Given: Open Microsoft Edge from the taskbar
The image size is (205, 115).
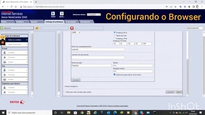Looking at the screenshot, I should click(115, 112).
